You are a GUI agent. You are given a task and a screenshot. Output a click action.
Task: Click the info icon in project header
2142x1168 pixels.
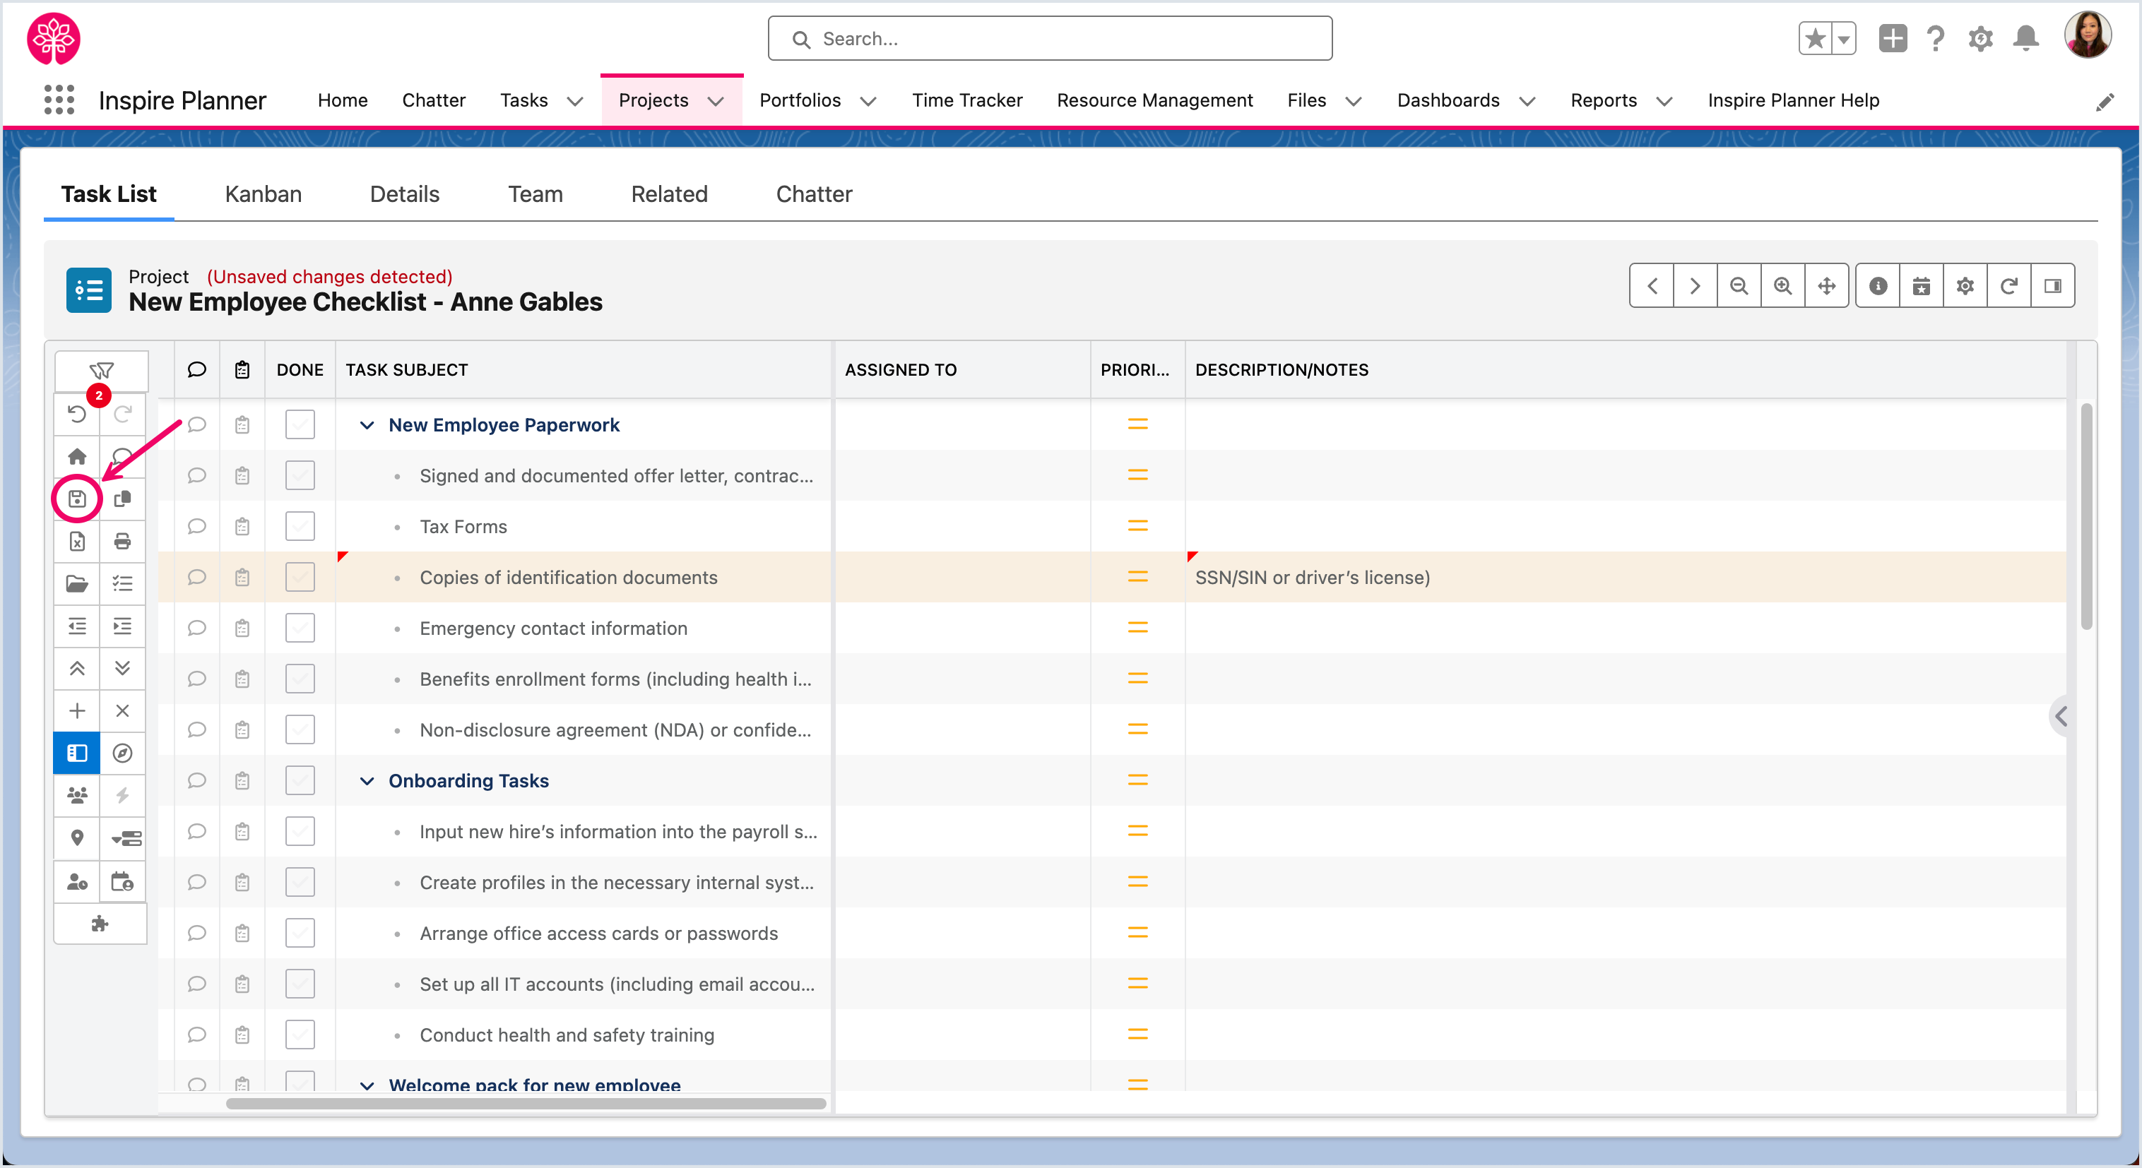click(1878, 286)
